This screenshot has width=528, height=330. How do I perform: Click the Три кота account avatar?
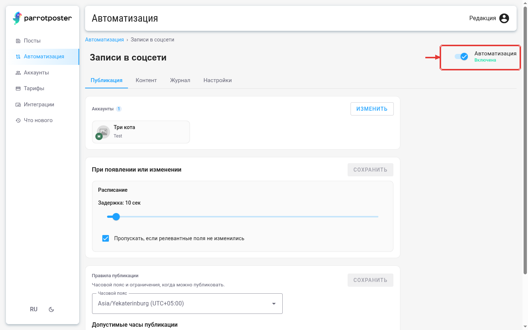[x=103, y=132]
